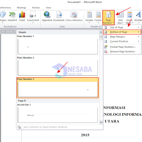Click the Current Position icon
142x142 pixels.
point(106,41)
